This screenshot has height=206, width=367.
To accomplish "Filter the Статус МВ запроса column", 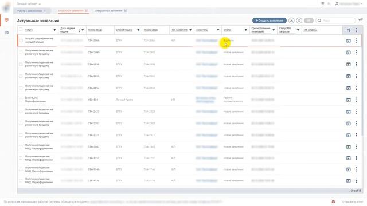I will pos(298,30).
